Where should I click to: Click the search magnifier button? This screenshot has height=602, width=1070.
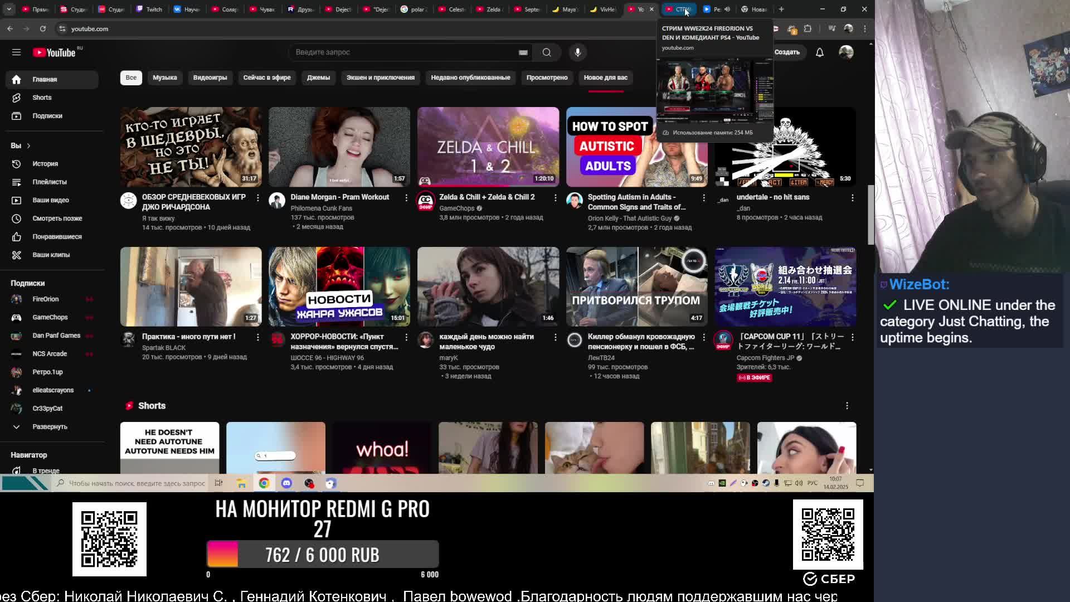coord(546,52)
